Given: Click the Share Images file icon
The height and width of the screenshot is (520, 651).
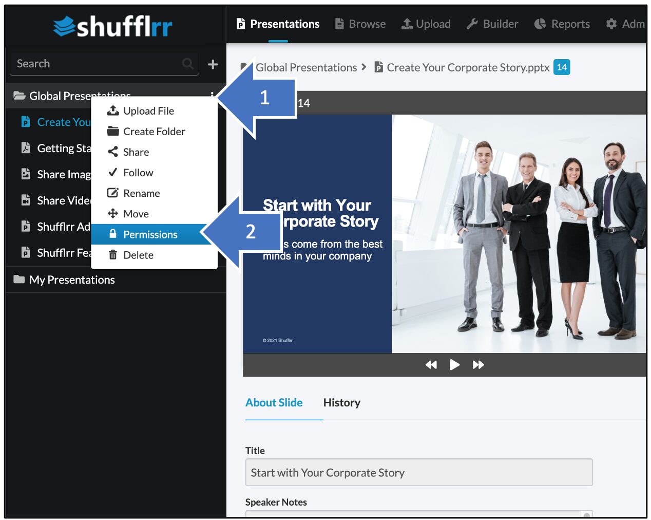Looking at the screenshot, I should [26, 174].
